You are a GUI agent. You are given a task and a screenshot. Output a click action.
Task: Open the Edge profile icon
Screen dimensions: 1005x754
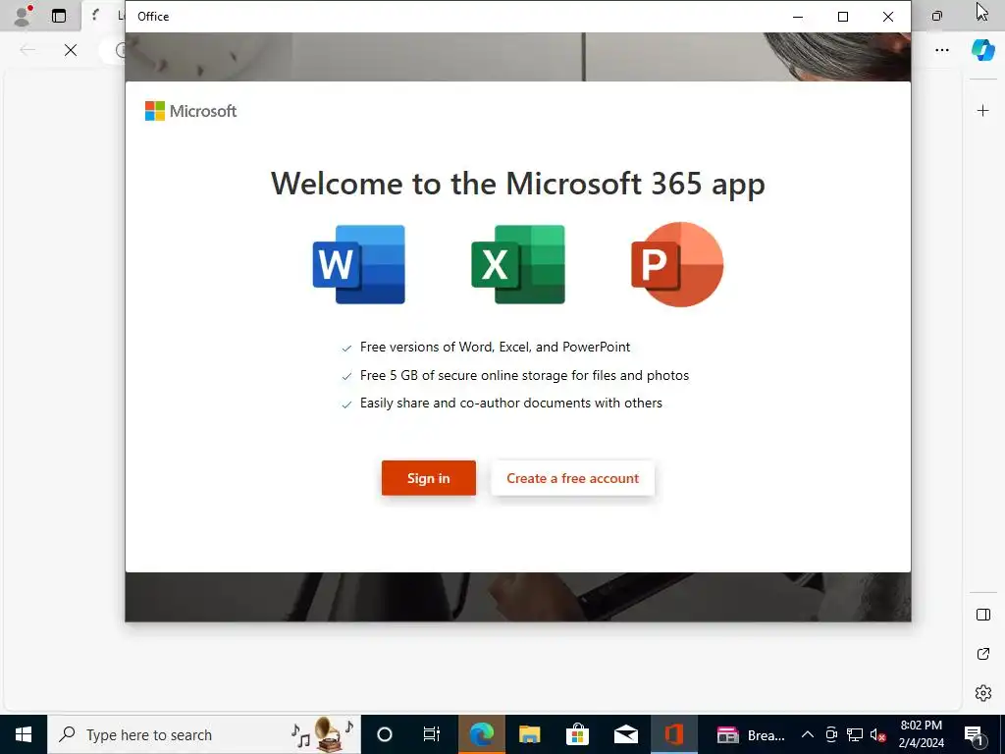[24, 16]
